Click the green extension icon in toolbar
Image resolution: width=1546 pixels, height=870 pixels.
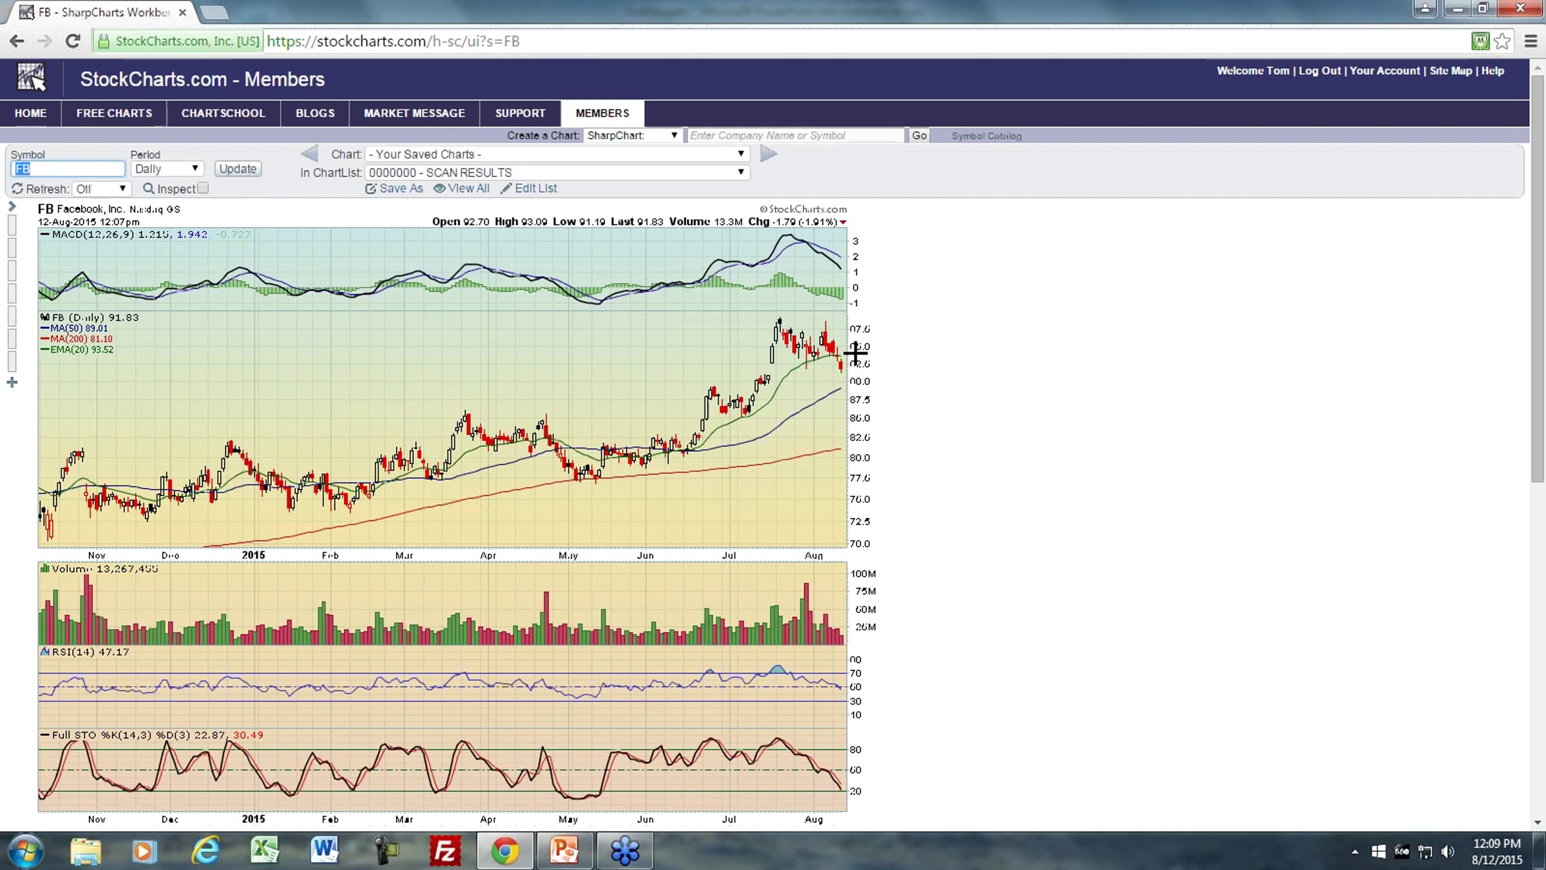click(1480, 41)
